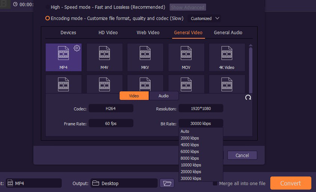This screenshot has height=192, width=316.
Task: Select High-Speed mode radio button
Action: point(47,7)
